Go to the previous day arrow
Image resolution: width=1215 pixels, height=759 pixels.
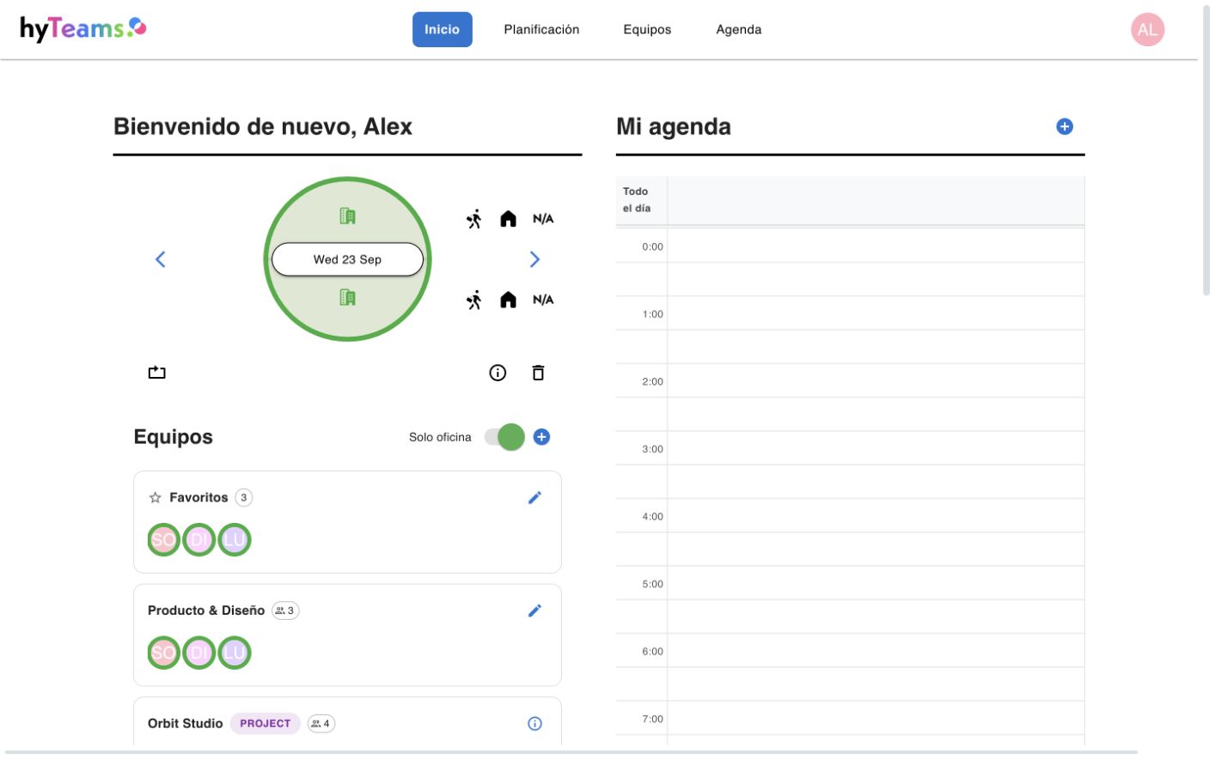[x=160, y=259]
